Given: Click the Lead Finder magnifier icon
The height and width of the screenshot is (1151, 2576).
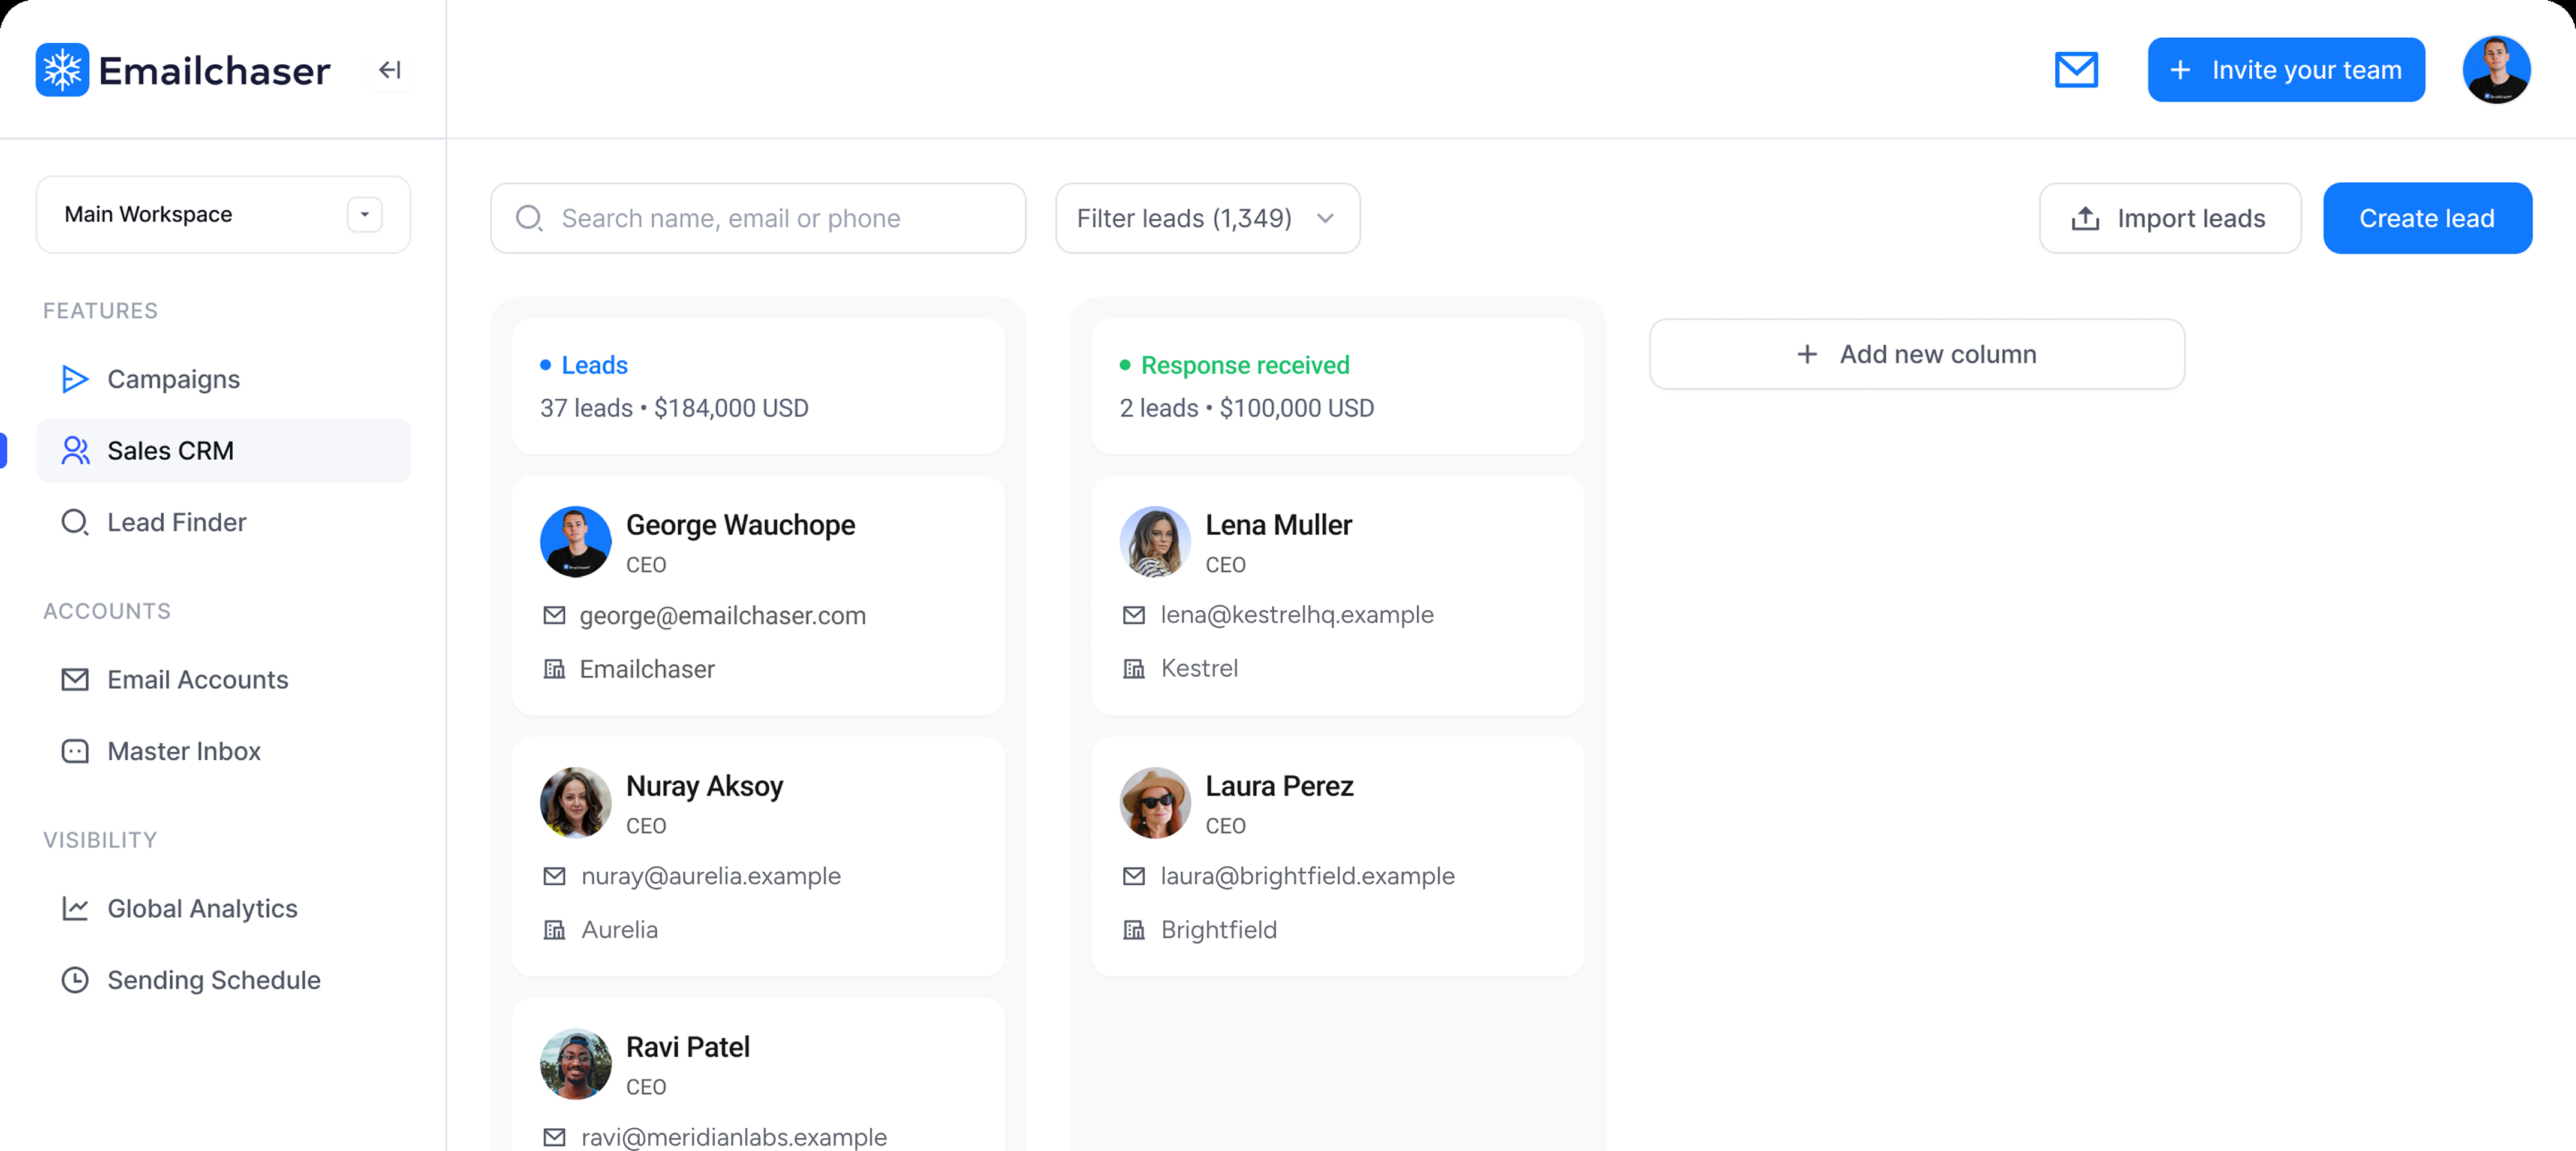Looking at the screenshot, I should point(75,522).
